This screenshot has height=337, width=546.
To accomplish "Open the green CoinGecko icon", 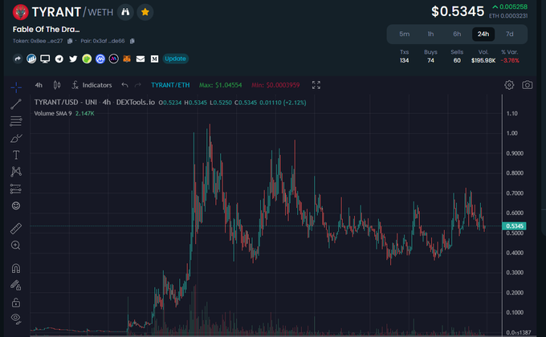I will pyautogui.click(x=87, y=59).
